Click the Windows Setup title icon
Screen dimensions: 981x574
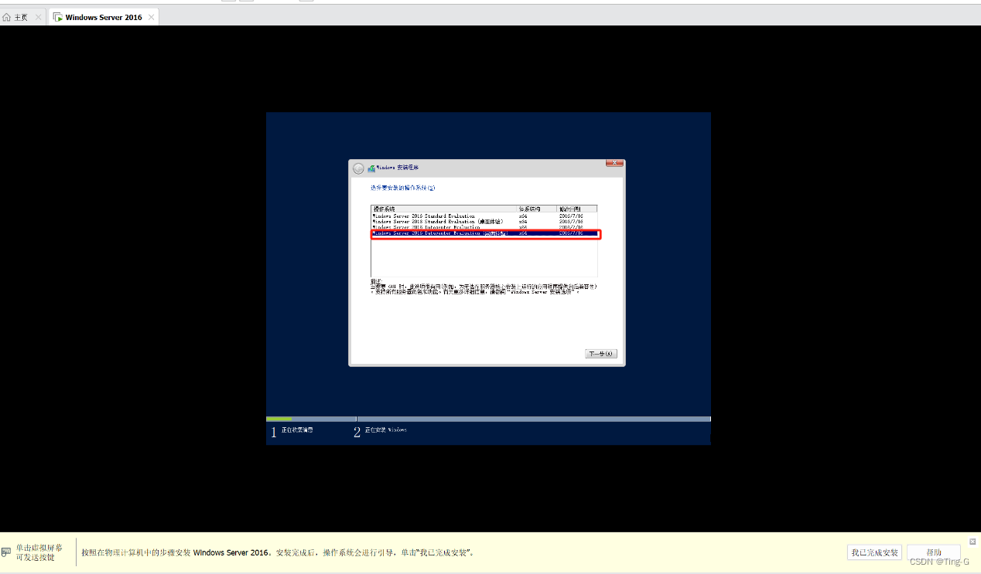pos(371,168)
